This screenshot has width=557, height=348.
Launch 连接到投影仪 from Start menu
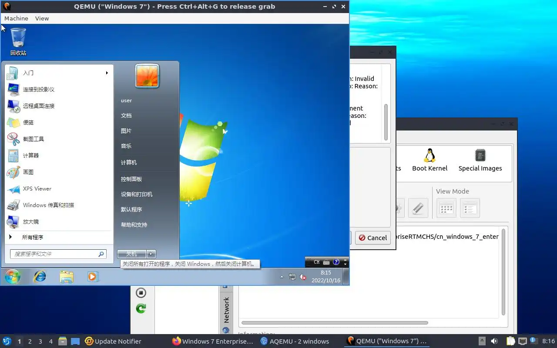(x=59, y=89)
